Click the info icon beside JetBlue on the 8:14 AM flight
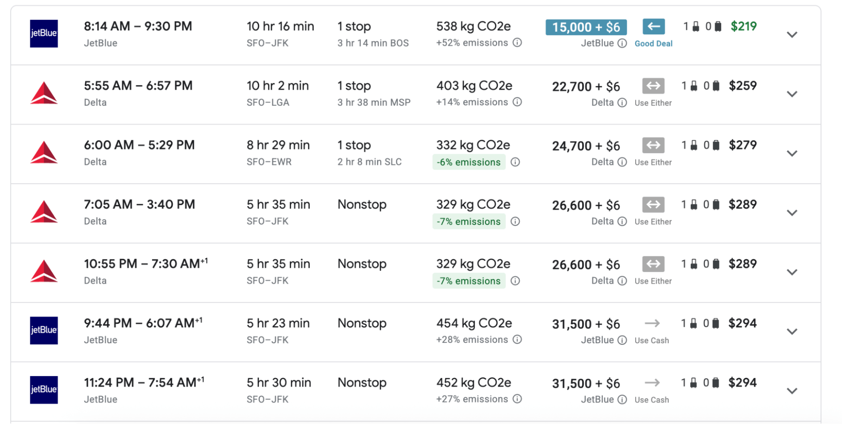Image resolution: width=842 pixels, height=424 pixels. coord(622,43)
